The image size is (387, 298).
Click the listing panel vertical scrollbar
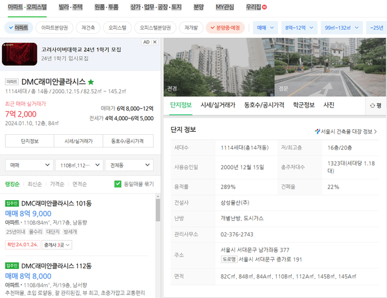pyautogui.click(x=158, y=210)
